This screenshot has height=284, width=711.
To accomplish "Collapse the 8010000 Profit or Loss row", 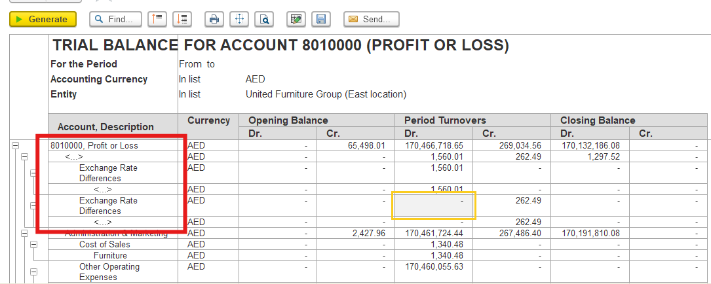I will (x=15, y=146).
